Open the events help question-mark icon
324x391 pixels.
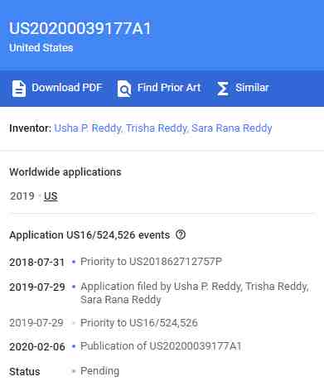tap(181, 234)
